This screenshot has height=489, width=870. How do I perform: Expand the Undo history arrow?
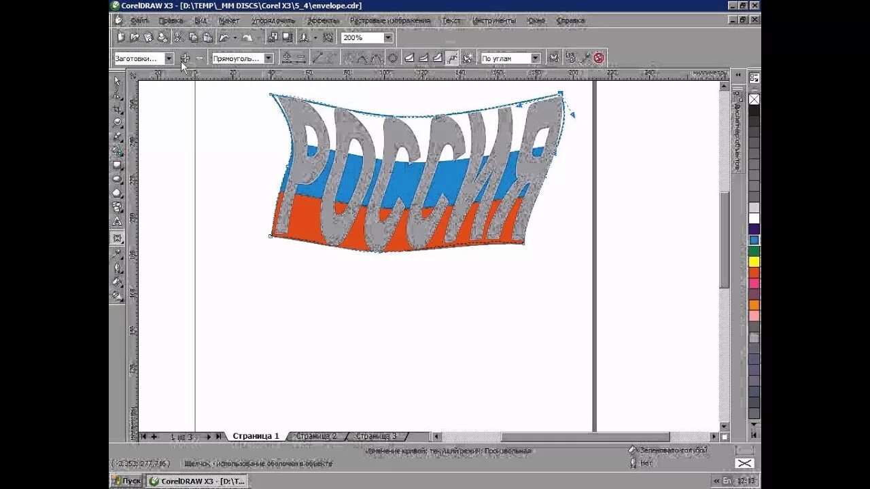pyautogui.click(x=235, y=37)
